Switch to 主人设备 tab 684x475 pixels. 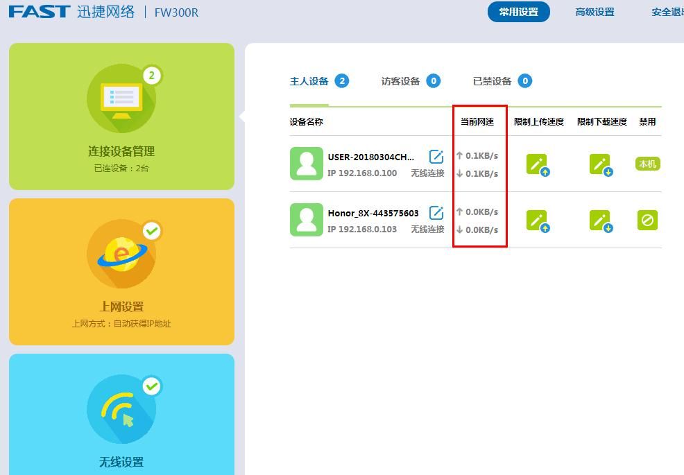coord(309,81)
